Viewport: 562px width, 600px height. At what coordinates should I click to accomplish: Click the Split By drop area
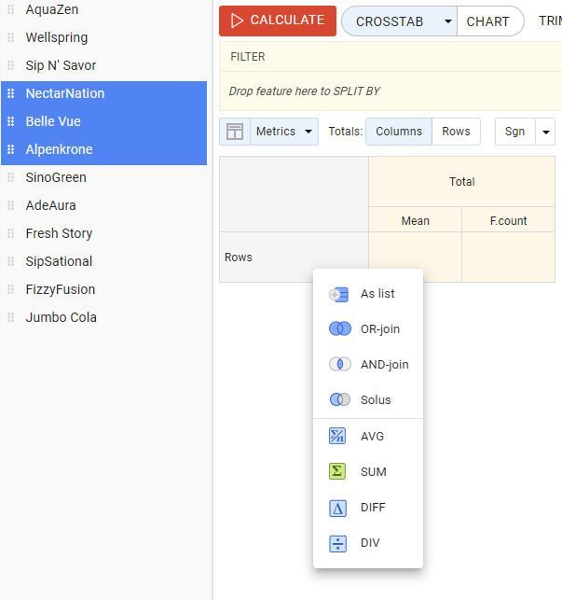391,91
